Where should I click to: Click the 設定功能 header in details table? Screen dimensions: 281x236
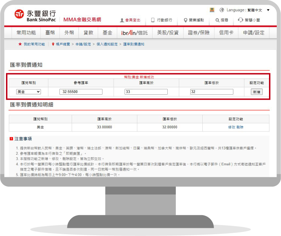(x=236, y=119)
